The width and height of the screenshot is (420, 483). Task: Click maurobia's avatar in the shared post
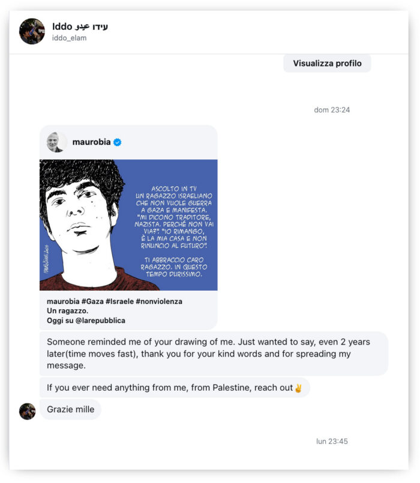point(56,142)
